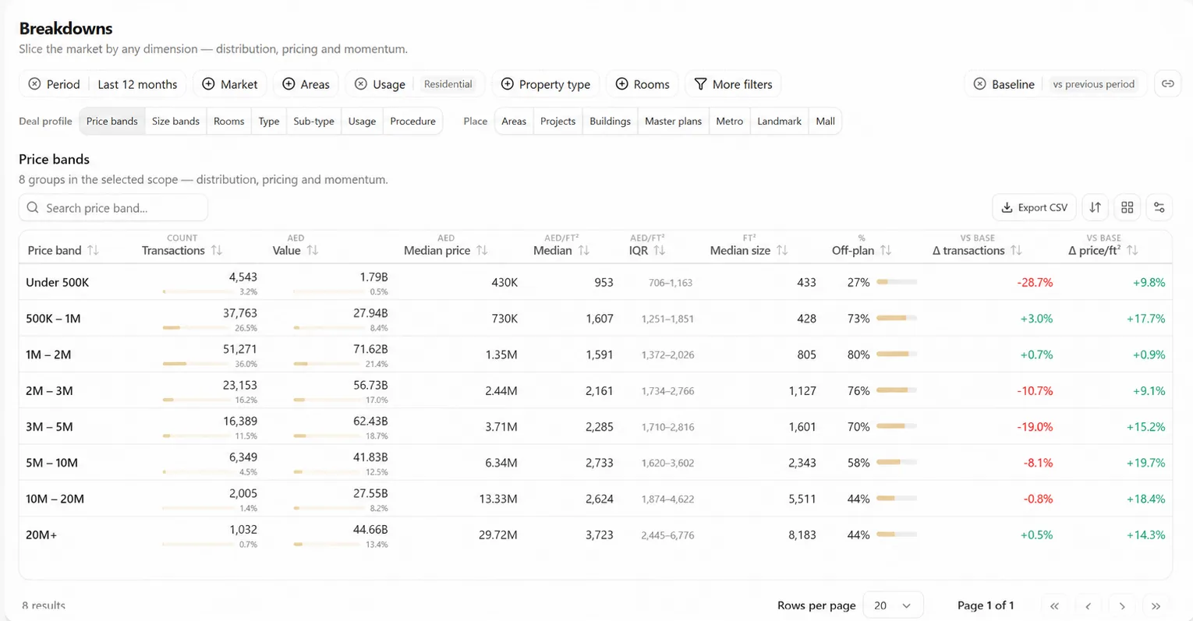Focus Search price band field

(x=113, y=208)
